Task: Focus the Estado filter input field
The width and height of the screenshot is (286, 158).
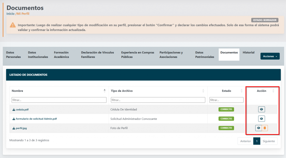Action: point(226,100)
